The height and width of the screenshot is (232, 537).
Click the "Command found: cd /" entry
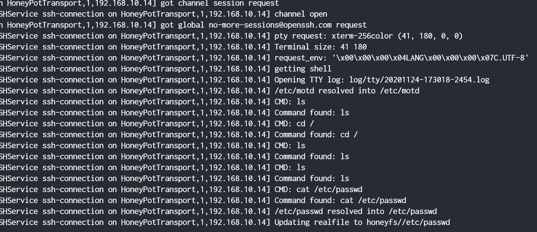(x=316, y=135)
